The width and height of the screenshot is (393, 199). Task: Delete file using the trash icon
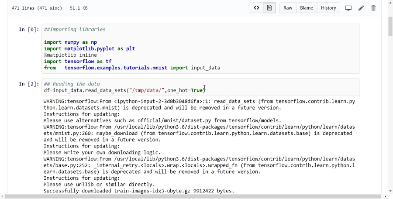[373, 8]
